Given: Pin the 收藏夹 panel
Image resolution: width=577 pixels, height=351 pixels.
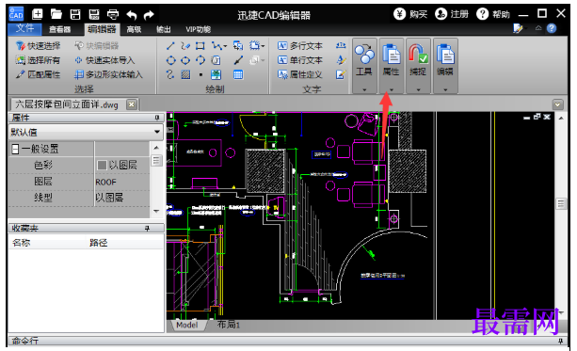Looking at the screenshot, I should pos(147,229).
